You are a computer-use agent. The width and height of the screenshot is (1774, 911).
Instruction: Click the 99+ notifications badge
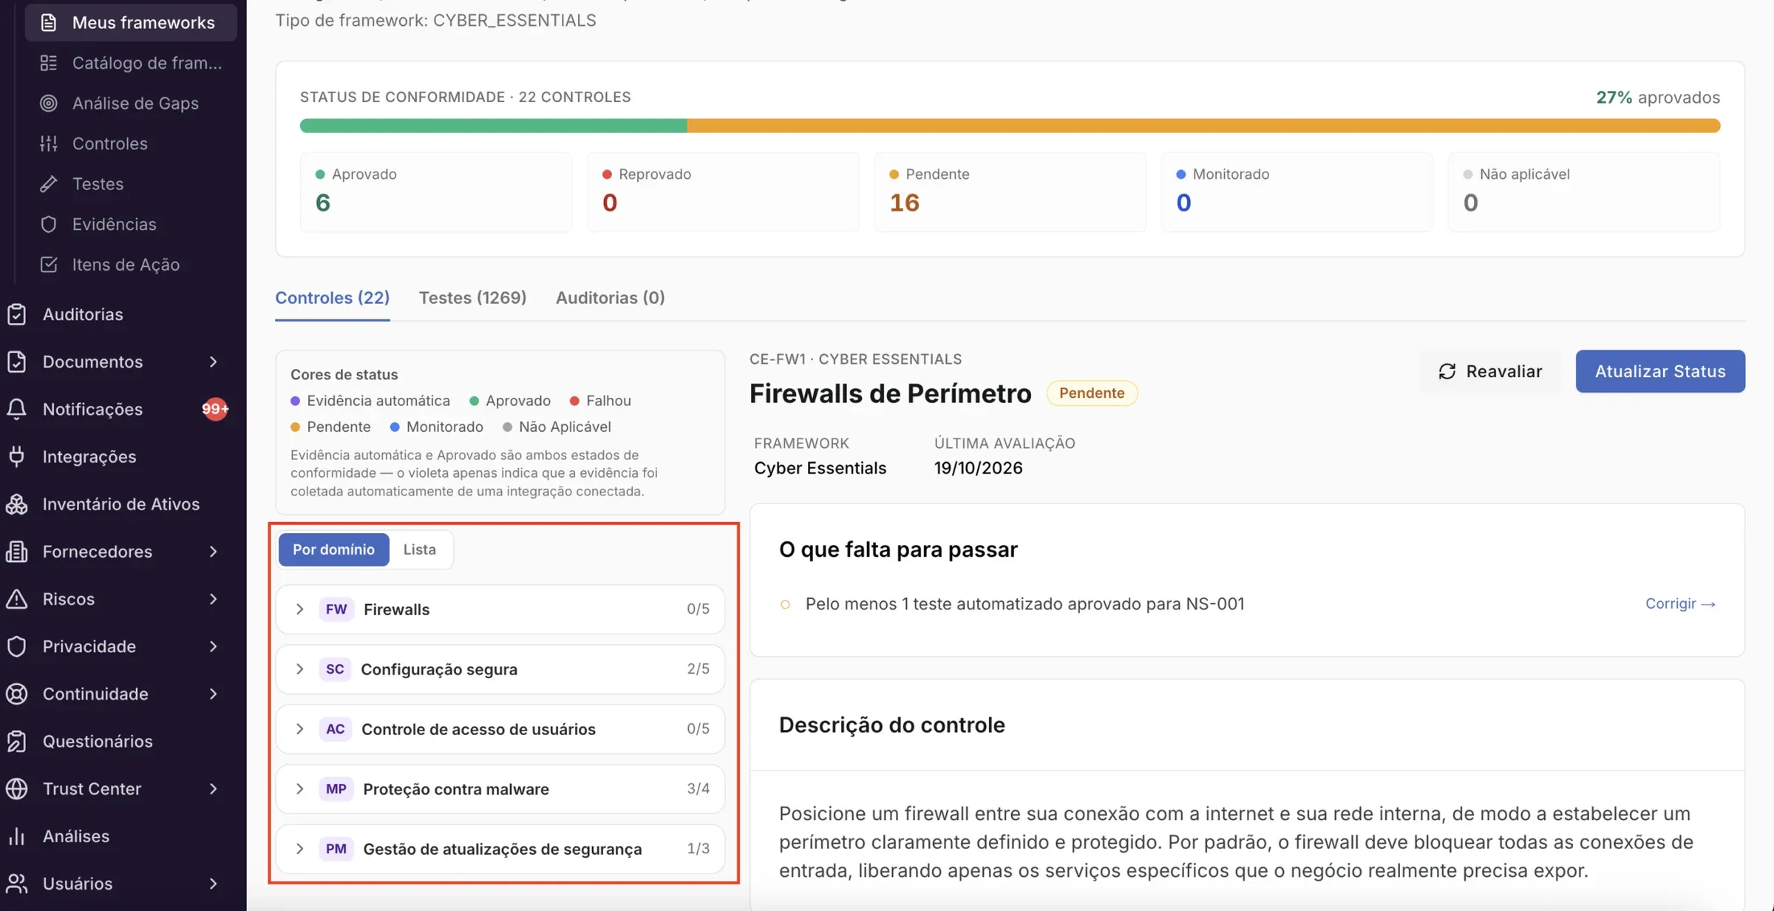point(215,409)
